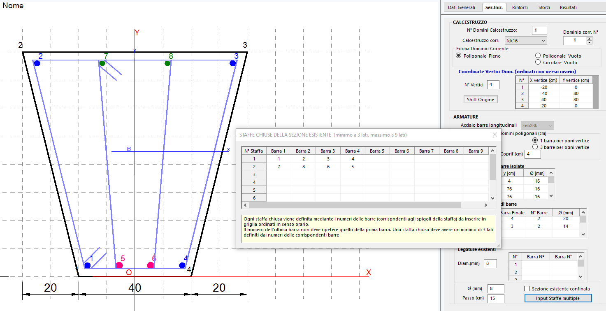Click the Legature Diam.(mm) field
Viewport: 606px width, 311px height.
coord(490,264)
